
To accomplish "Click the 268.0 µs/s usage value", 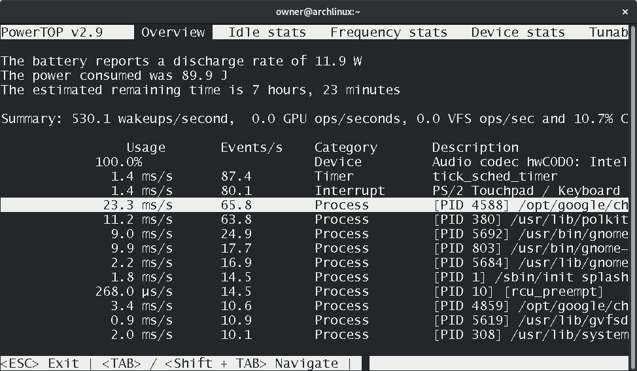I will [x=133, y=292].
